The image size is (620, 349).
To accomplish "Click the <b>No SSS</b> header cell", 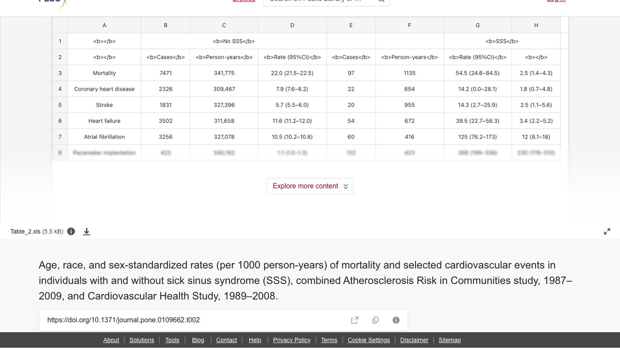I will [x=233, y=41].
